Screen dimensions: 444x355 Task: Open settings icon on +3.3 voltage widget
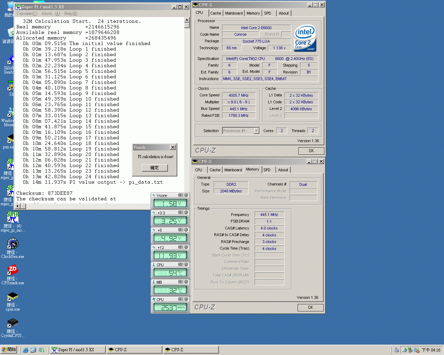pyautogui.click(x=181, y=213)
